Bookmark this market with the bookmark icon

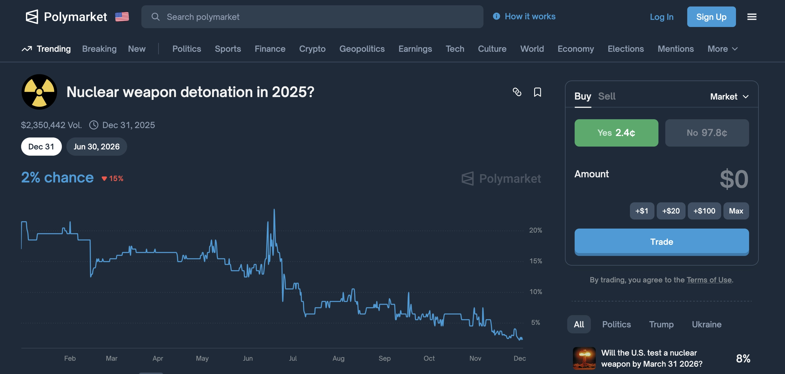click(537, 92)
